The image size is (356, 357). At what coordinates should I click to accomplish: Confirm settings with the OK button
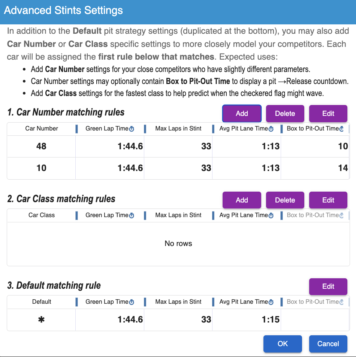(283, 344)
